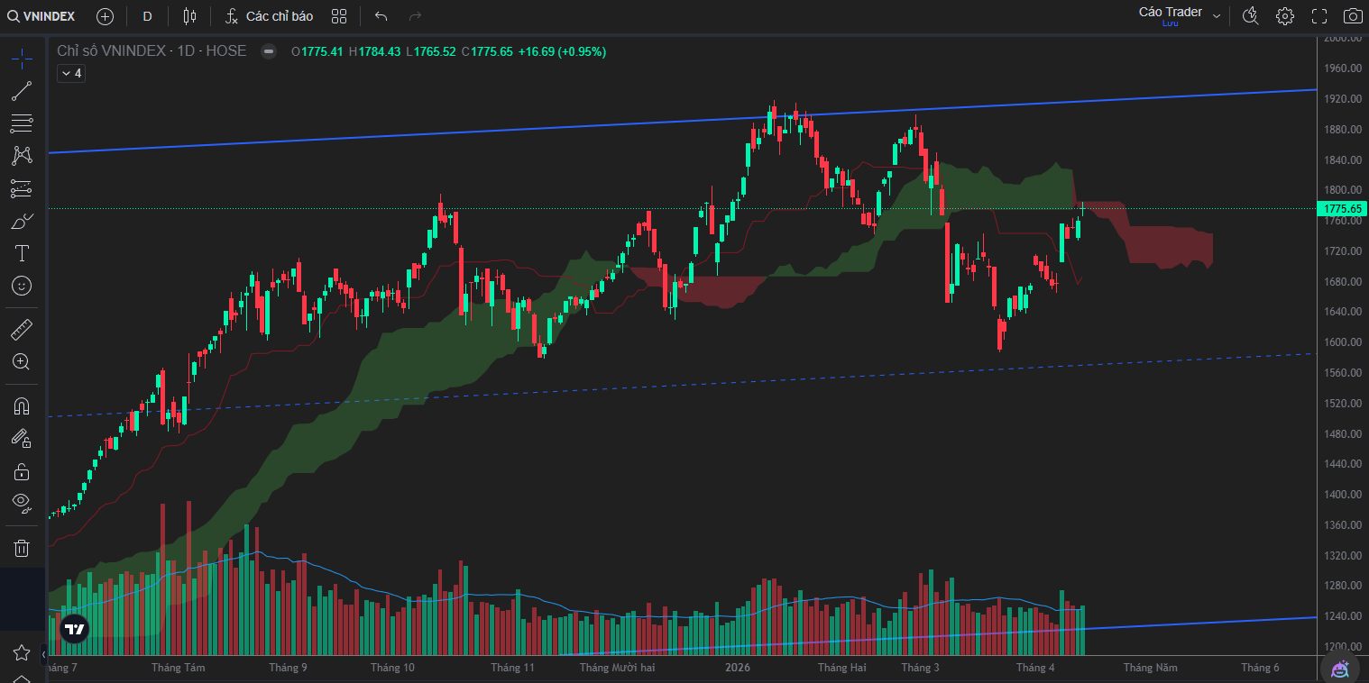Open the avatar assistant icon at bottom right
This screenshot has width=1369, height=683.
(x=1340, y=669)
